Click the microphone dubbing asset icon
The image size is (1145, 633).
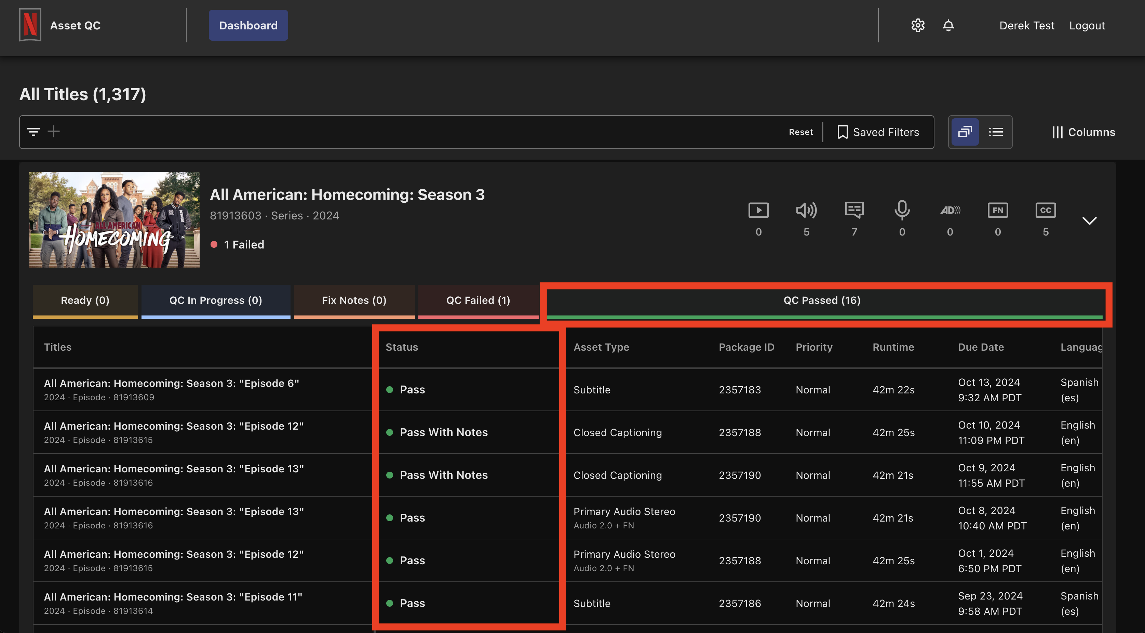(x=902, y=210)
